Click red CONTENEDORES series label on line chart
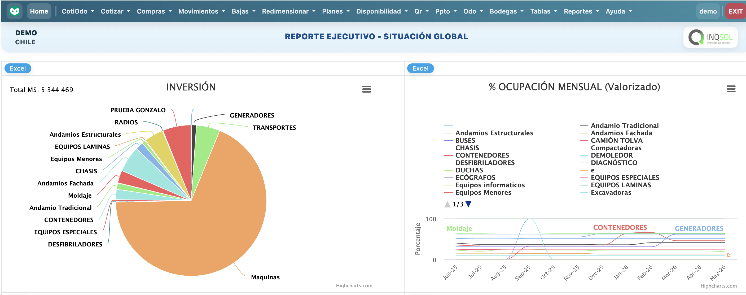The width and height of the screenshot is (746, 295). tap(620, 227)
